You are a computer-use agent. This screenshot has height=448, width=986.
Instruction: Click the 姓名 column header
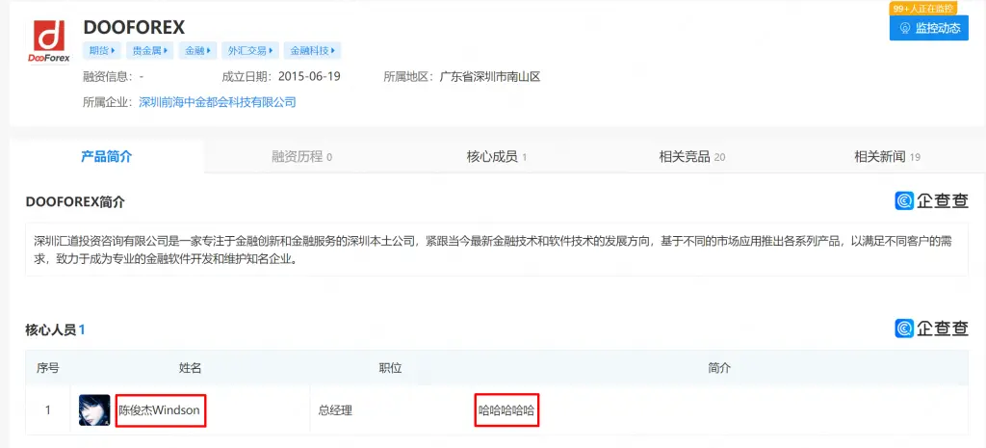(190, 368)
